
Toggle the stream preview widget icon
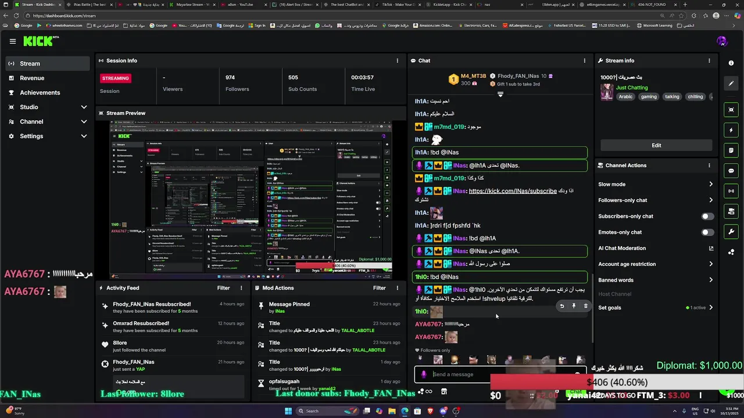731,110
